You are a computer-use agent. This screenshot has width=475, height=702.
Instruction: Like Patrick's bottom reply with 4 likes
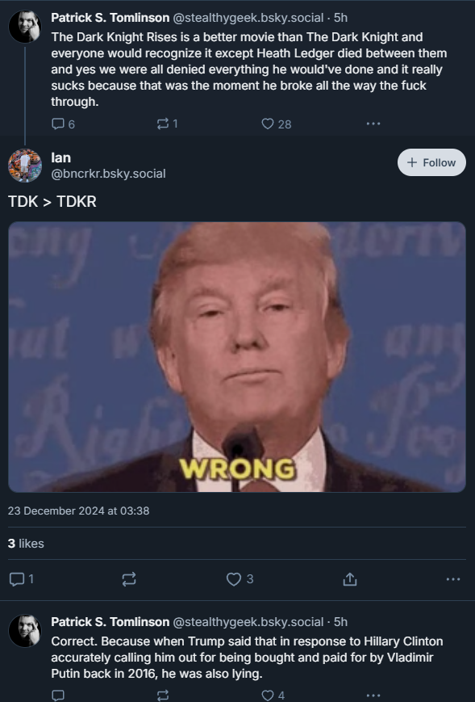273,696
